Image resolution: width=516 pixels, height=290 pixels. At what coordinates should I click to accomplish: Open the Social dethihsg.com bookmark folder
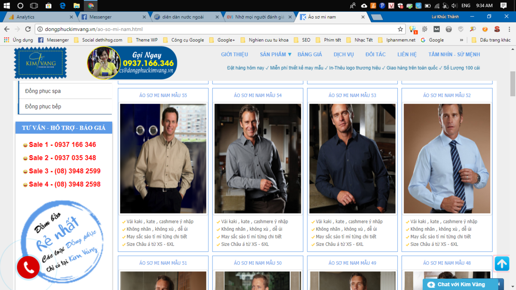(x=98, y=40)
